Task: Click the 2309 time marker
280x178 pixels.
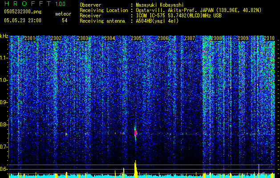Action: 243,38
